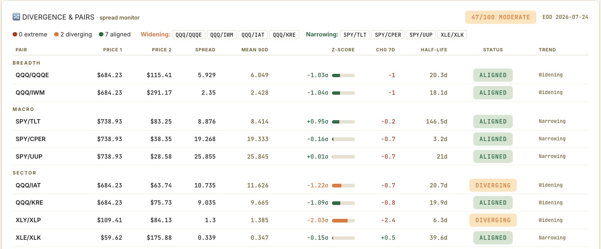This screenshot has height=249, width=601.
Task: Click the z-score value -2.03σ
Action: pos(317,220)
